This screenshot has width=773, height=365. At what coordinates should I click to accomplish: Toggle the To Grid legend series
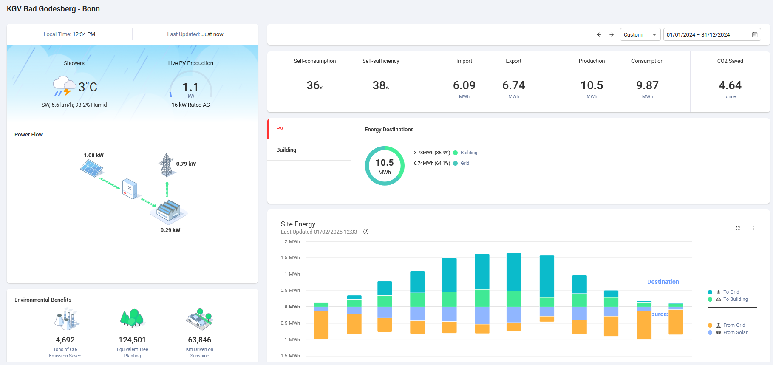tap(724, 292)
